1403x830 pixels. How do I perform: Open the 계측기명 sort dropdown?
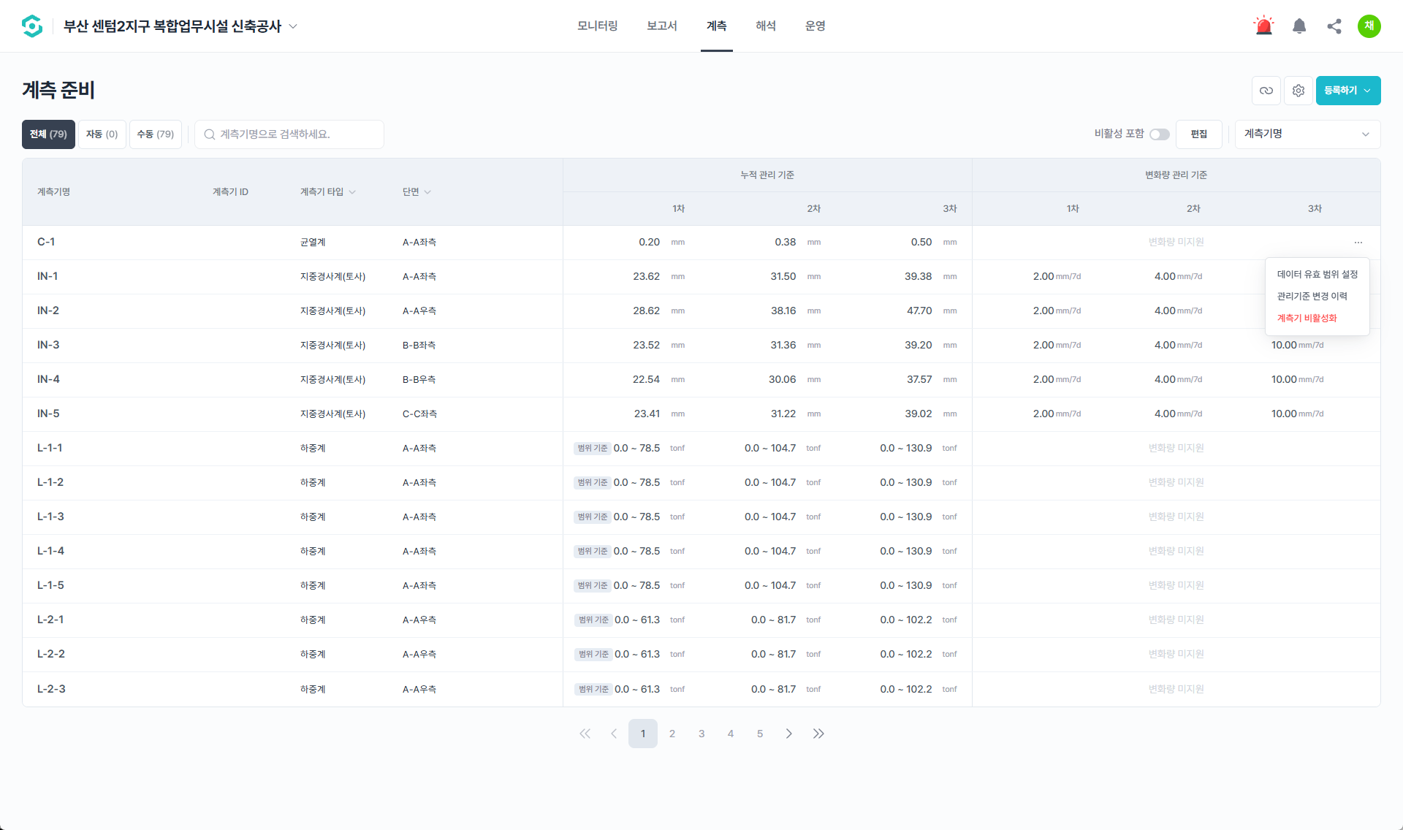(x=1307, y=134)
